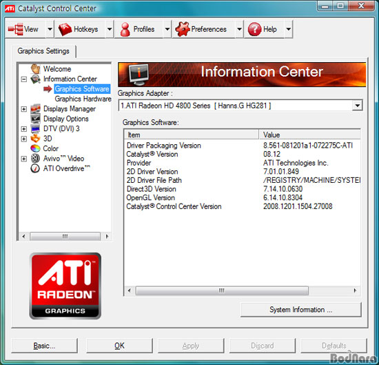This screenshot has height=365, width=379.
Task: Click the Hotkeys toolbar icon
Action: point(65,29)
